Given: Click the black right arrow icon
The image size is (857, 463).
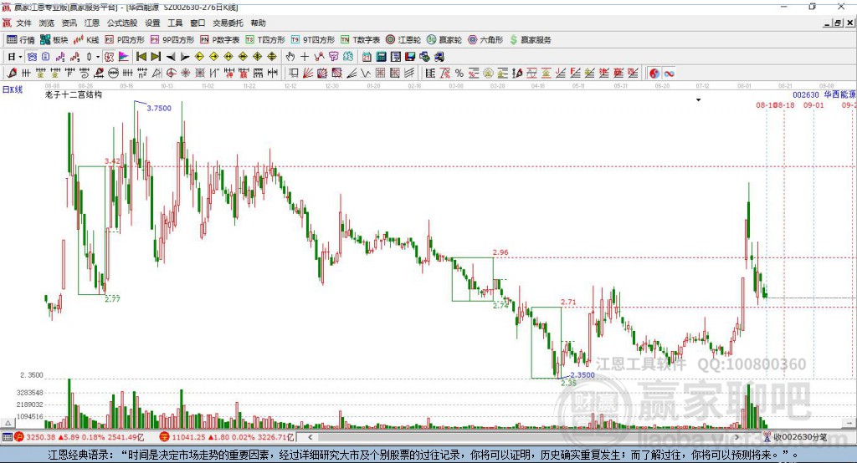Looking at the screenshot, I should tap(185, 57).
